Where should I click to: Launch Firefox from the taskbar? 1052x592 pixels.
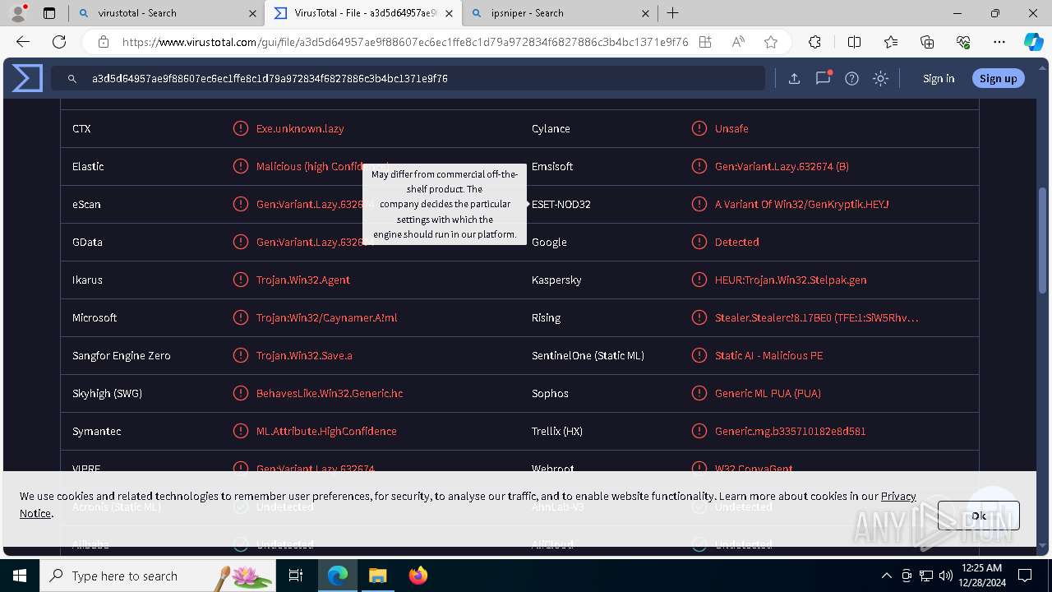point(418,576)
